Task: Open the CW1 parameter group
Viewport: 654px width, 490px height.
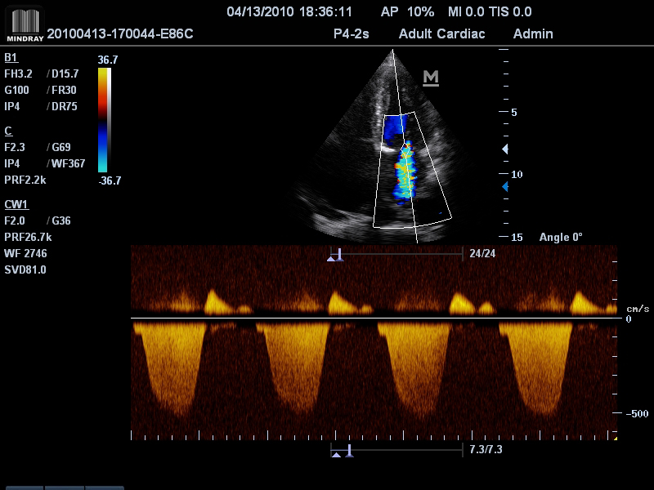Action: click(15, 204)
